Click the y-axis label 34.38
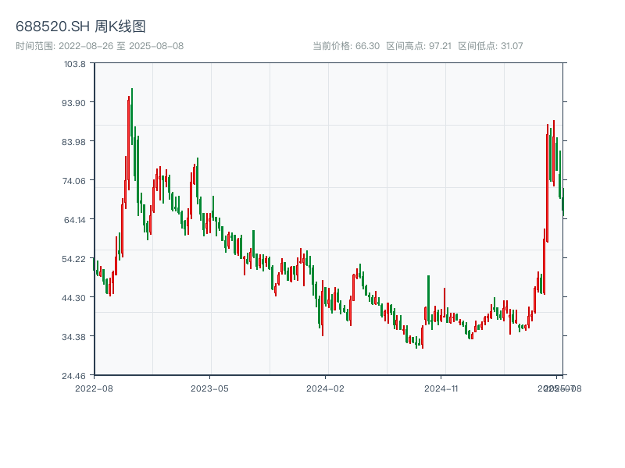This screenshot has width=625, height=468. point(73,337)
